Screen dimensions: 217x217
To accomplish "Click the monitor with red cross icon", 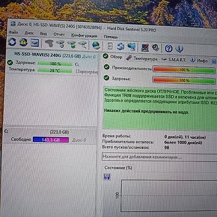I will coord(145,48).
